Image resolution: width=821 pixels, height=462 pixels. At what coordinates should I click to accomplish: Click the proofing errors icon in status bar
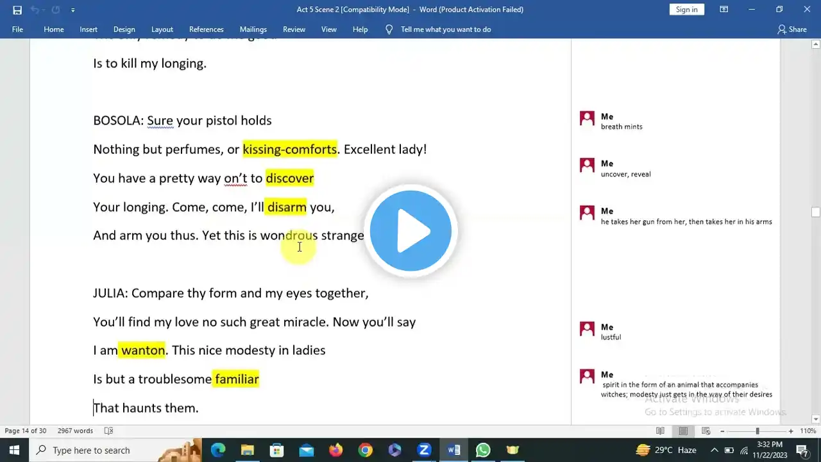109,431
